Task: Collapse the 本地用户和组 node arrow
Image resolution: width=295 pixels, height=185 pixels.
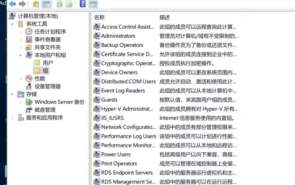Action: pos(21,55)
